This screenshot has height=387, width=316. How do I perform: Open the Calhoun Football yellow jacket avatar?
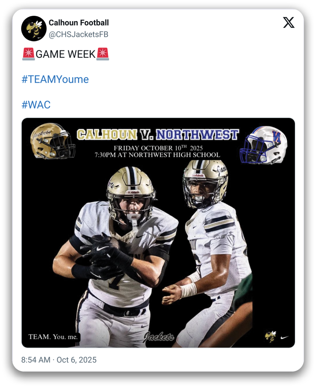(34, 29)
